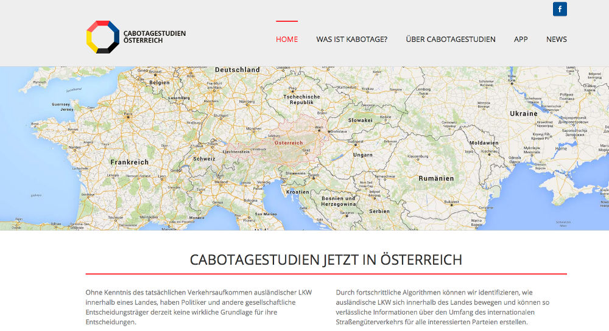Click Moldawien label on the map

coord(484,143)
